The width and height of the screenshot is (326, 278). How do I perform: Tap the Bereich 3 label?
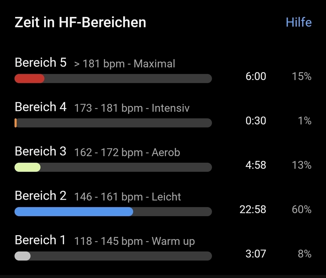41,151
